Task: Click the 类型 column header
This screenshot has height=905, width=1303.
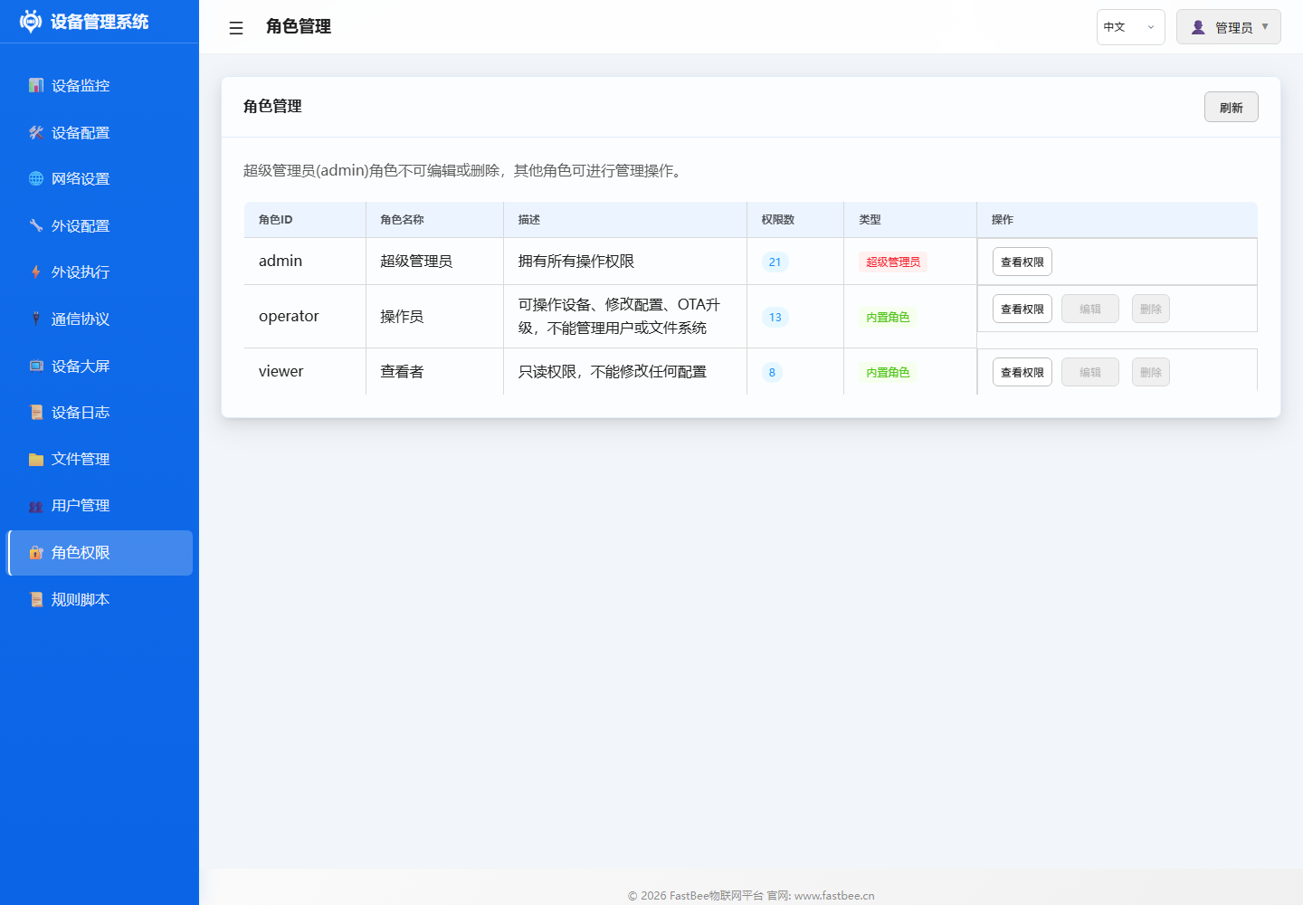Action: (x=910, y=219)
